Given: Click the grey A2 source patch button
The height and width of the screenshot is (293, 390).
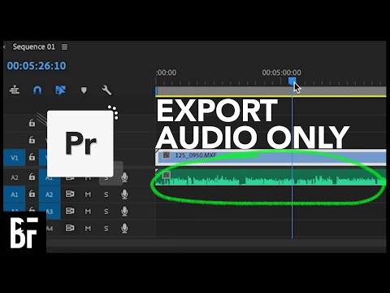Looking at the screenshot, I should (x=15, y=177).
